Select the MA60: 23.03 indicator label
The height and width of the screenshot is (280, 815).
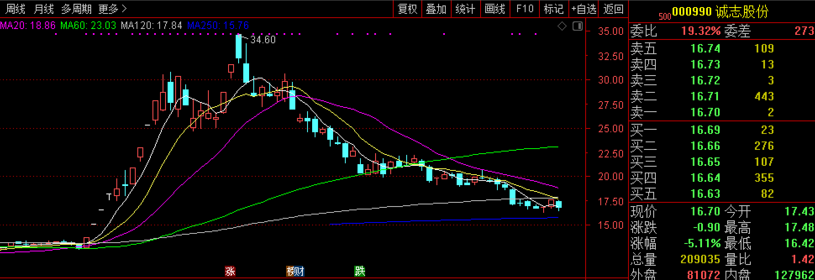[88, 26]
